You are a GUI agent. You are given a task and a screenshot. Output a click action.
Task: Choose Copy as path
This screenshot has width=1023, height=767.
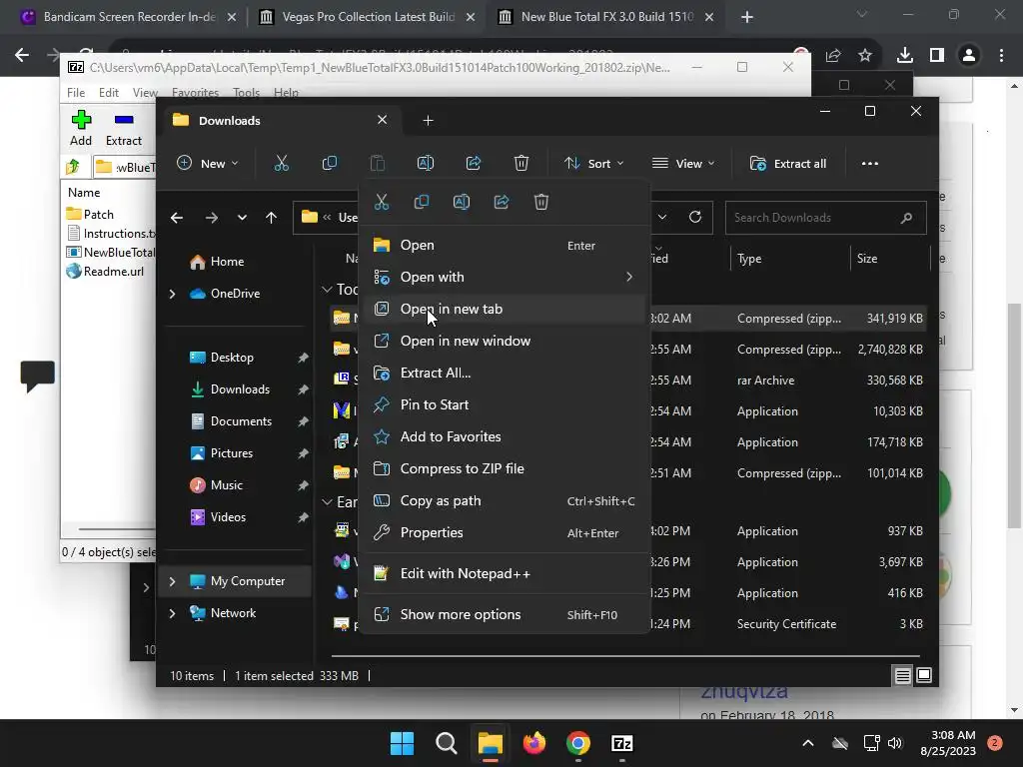504,501
